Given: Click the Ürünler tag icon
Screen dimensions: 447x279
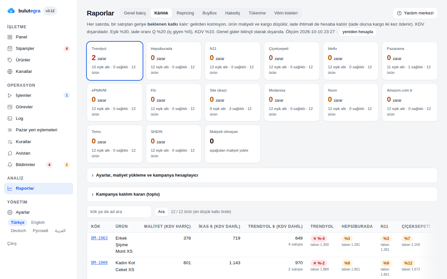Looking at the screenshot, I should tap(10, 60).
